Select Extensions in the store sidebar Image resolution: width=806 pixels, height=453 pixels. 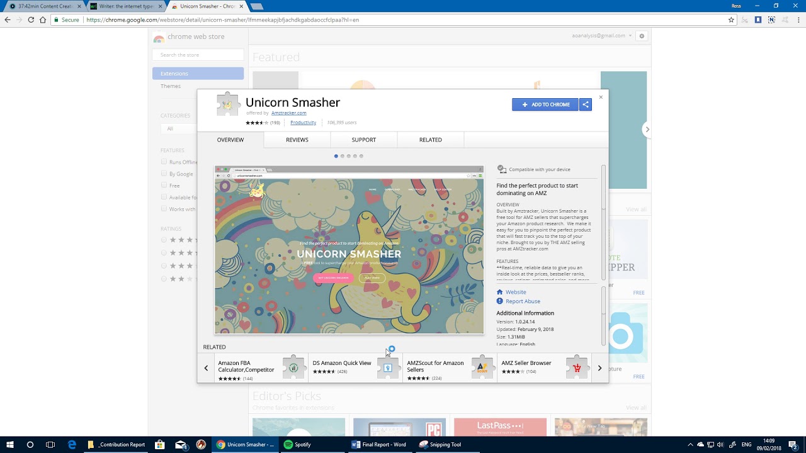198,74
